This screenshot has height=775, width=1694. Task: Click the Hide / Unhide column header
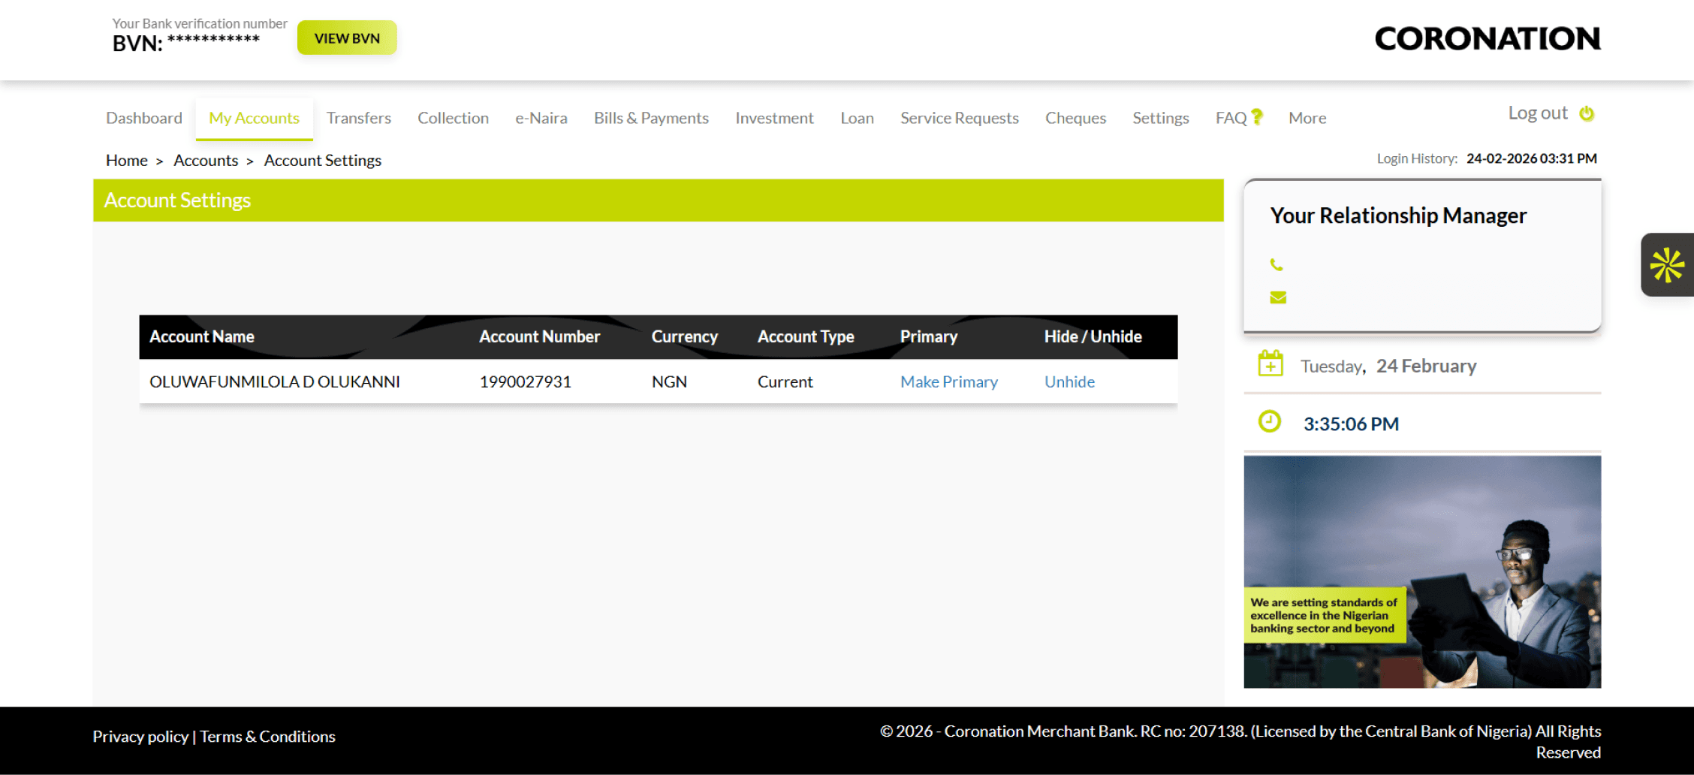pyautogui.click(x=1093, y=336)
